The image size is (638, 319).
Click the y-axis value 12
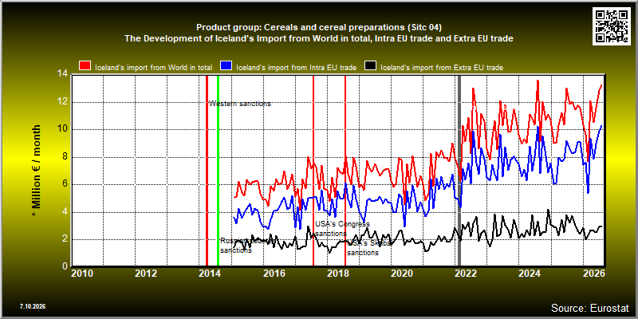[62, 102]
